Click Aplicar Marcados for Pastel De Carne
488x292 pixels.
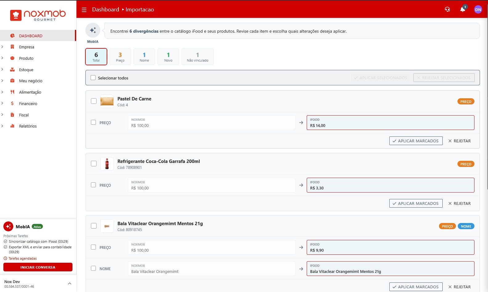[x=416, y=141]
